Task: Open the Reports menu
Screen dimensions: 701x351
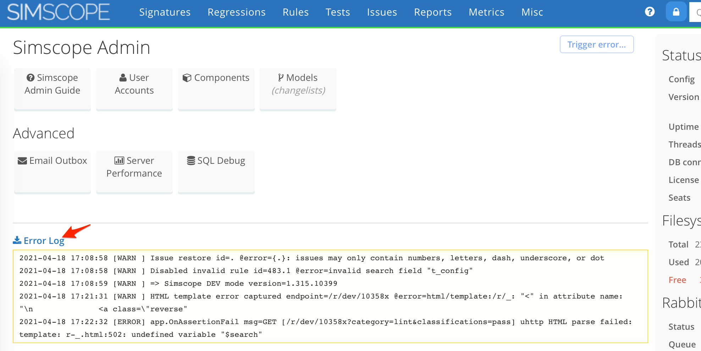Action: (433, 12)
